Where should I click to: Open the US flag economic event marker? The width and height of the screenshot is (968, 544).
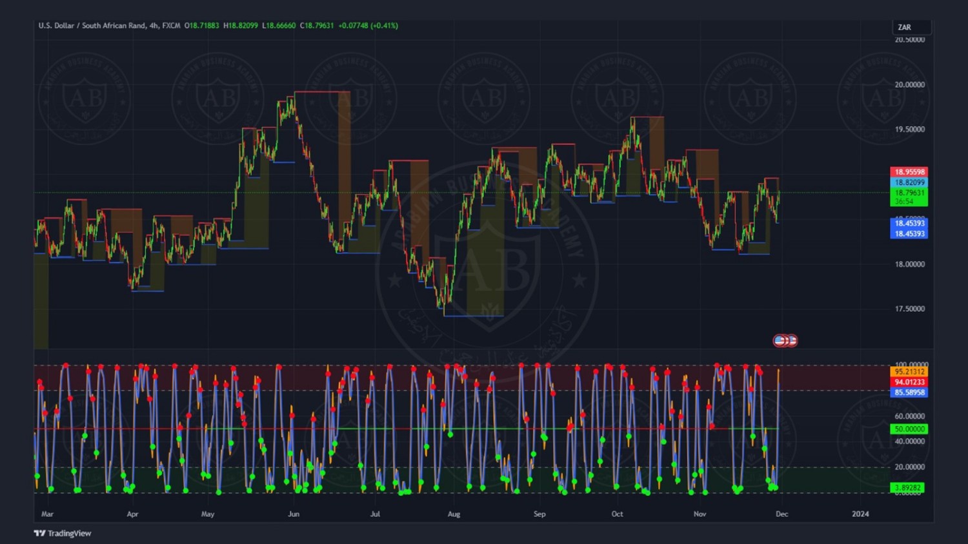(780, 340)
